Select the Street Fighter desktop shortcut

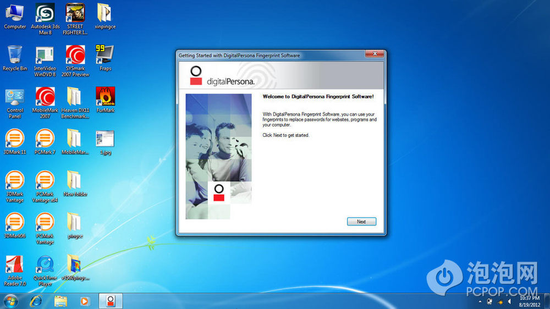coord(75,19)
